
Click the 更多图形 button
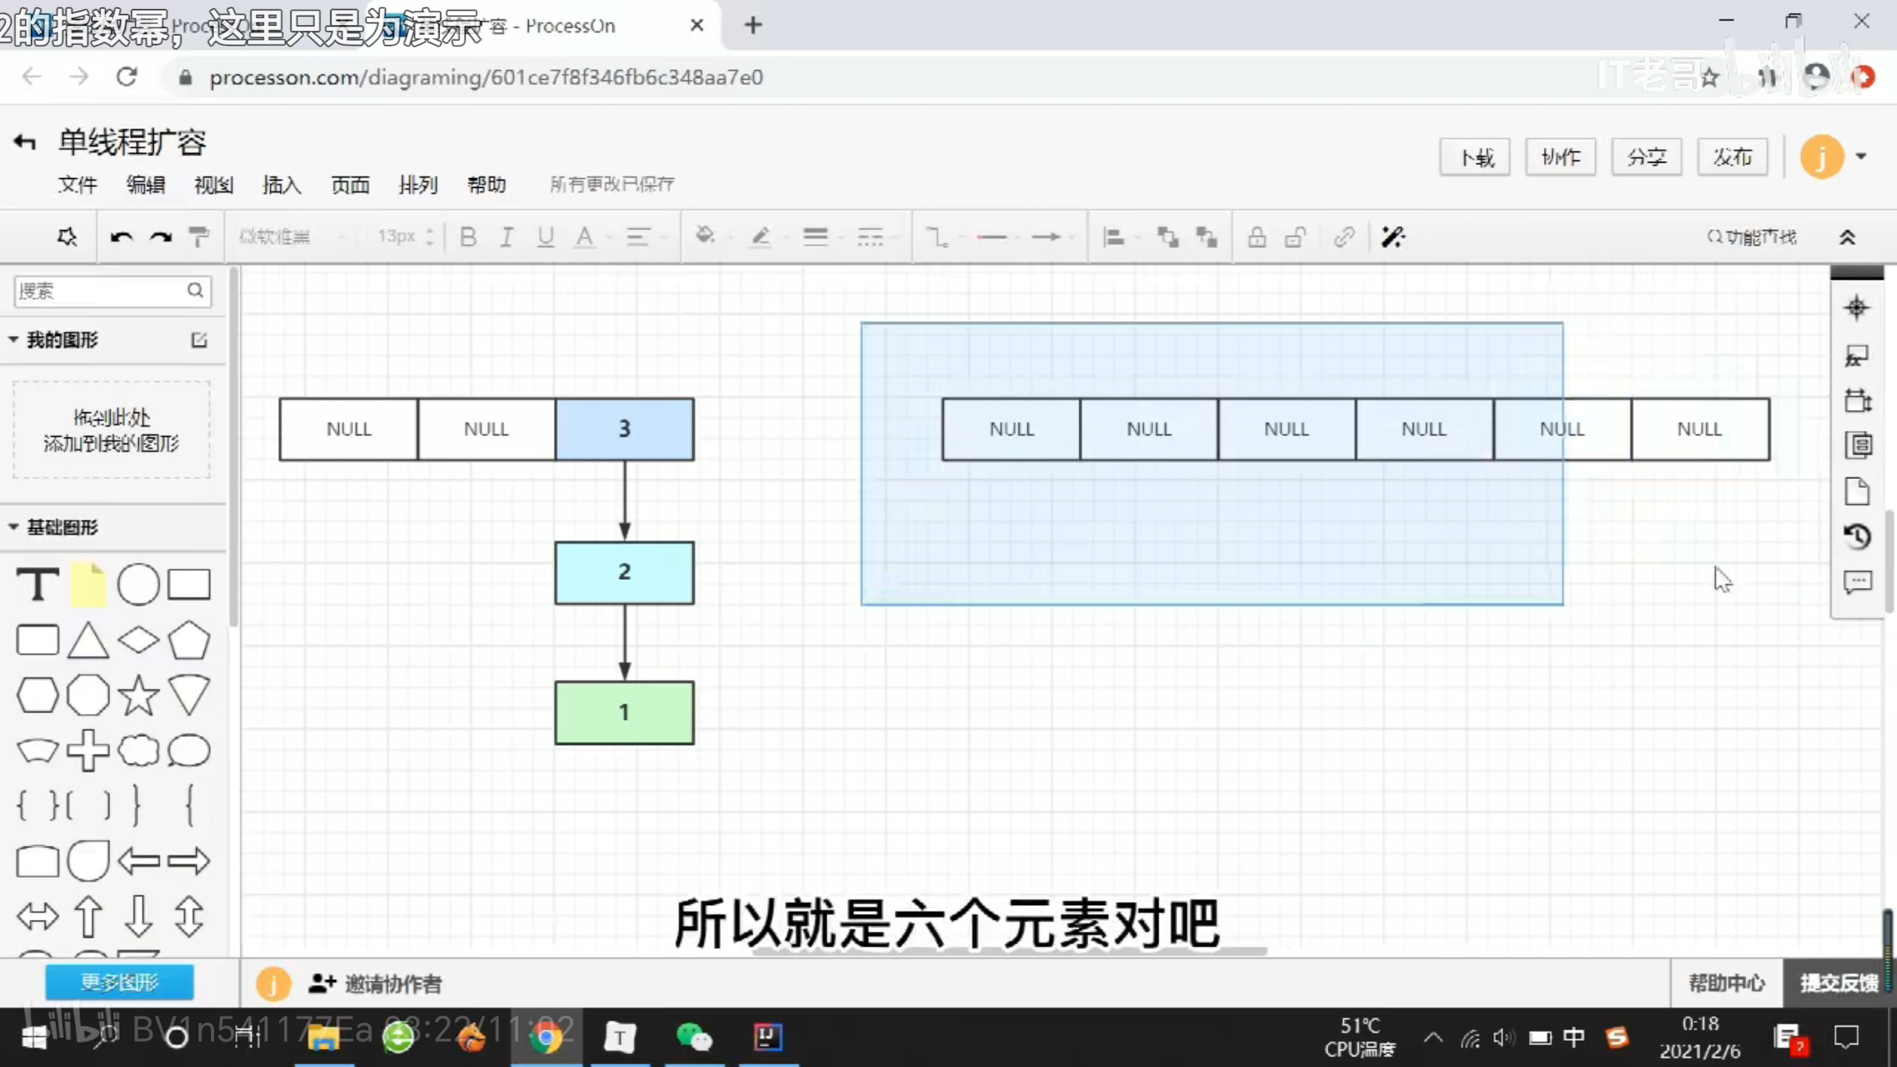120,982
